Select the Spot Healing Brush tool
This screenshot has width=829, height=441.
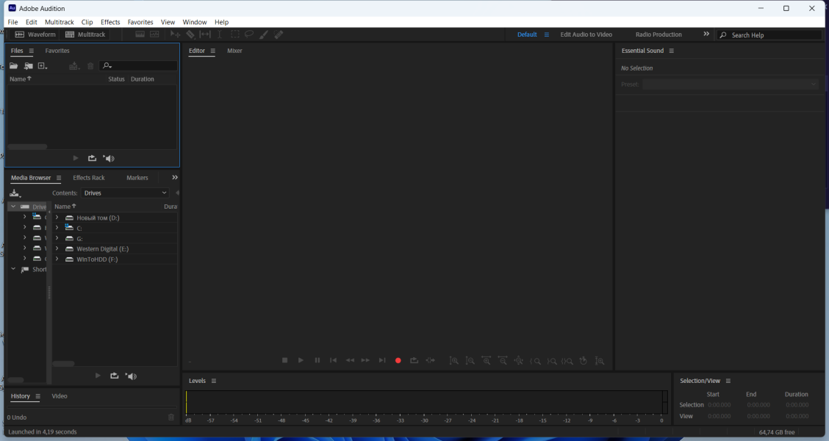(278, 35)
